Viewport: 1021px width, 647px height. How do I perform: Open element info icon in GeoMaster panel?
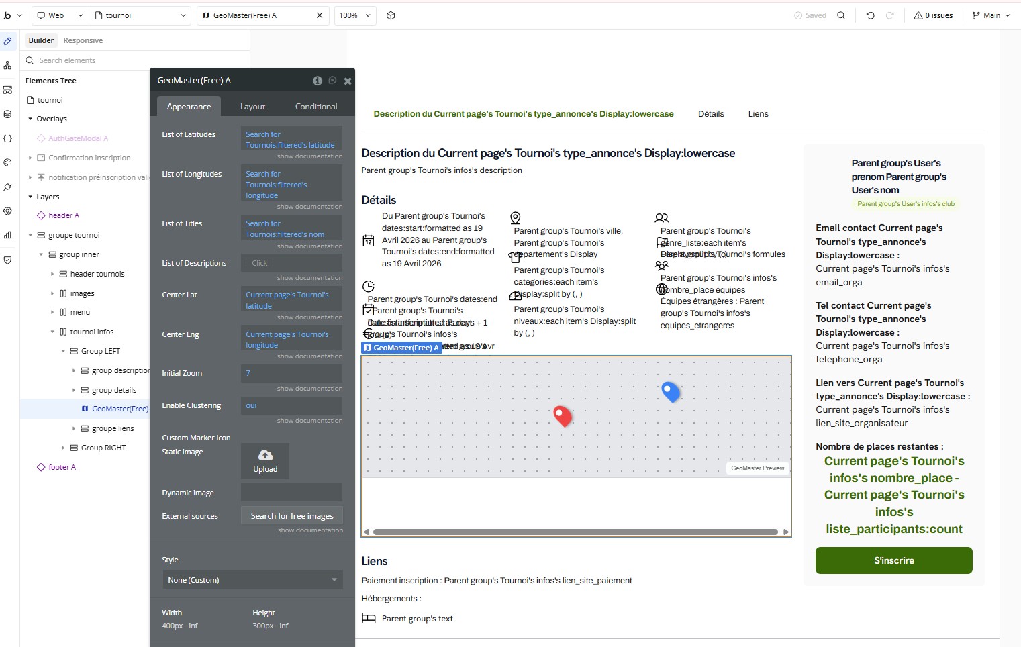pos(318,81)
